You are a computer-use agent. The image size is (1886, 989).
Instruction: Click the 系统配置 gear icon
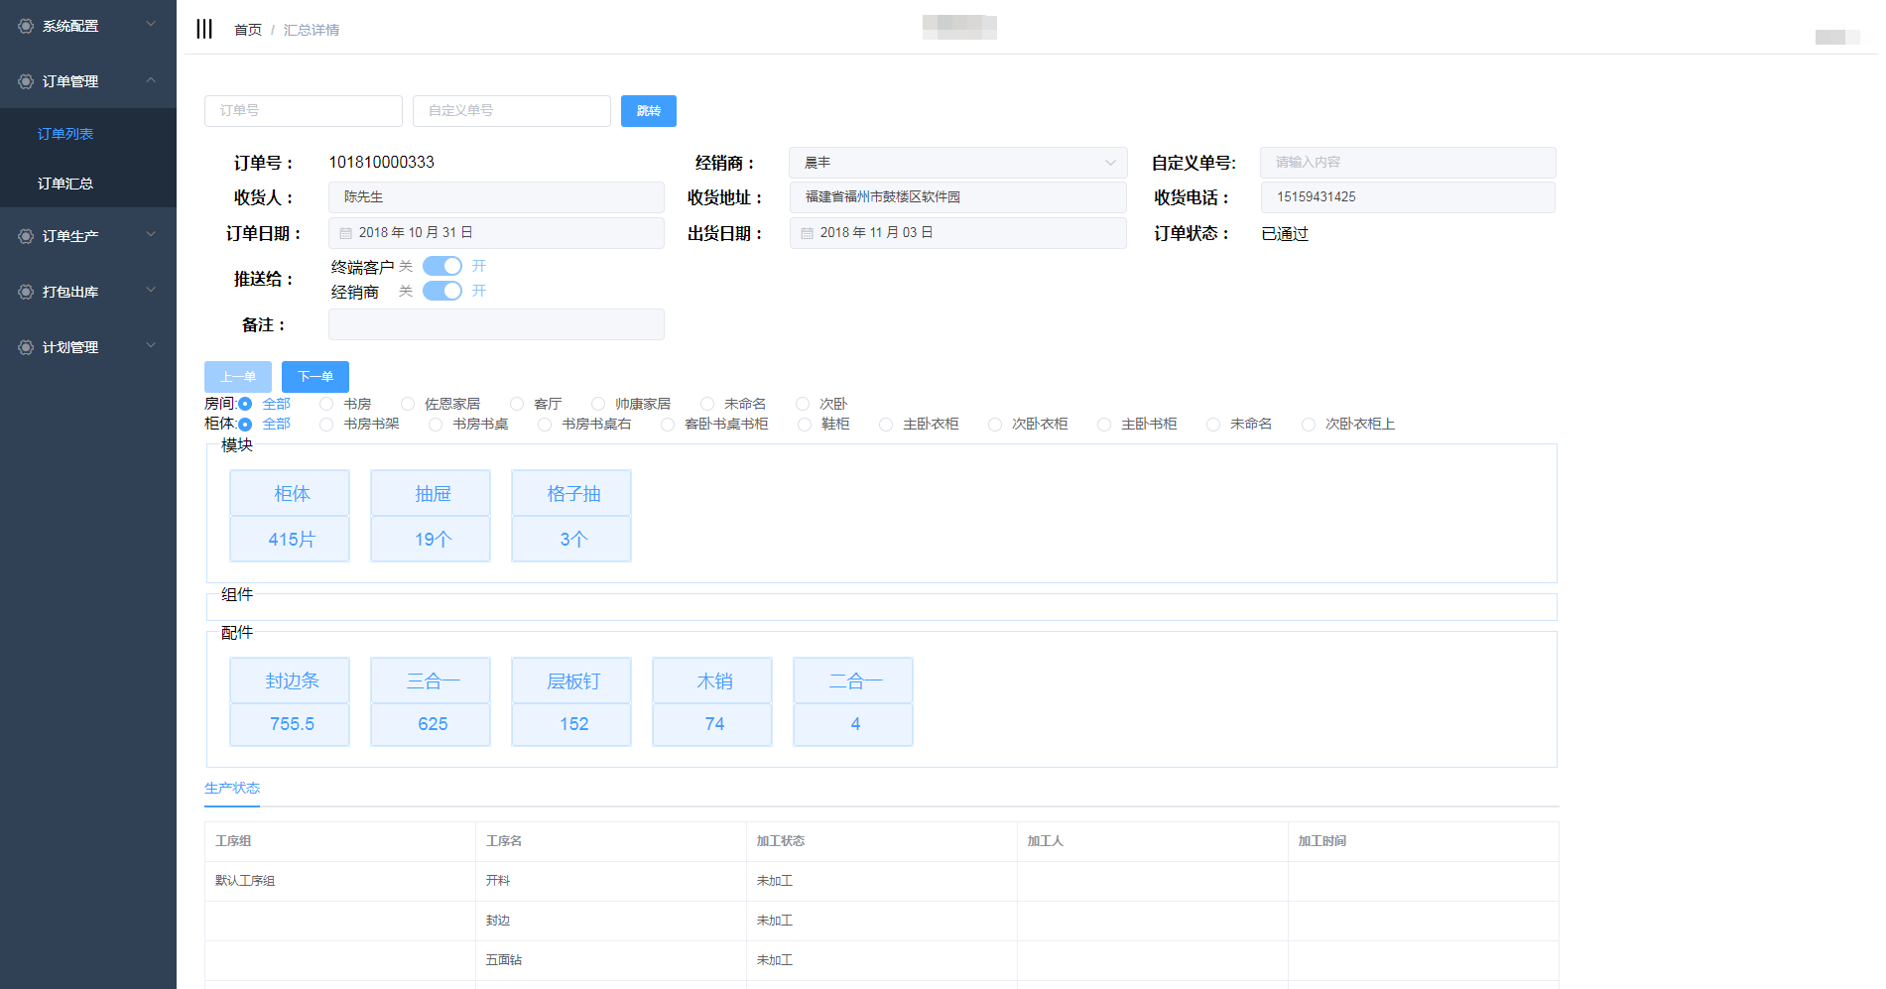point(26,26)
